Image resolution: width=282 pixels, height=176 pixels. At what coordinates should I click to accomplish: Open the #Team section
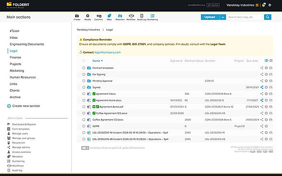point(14,31)
